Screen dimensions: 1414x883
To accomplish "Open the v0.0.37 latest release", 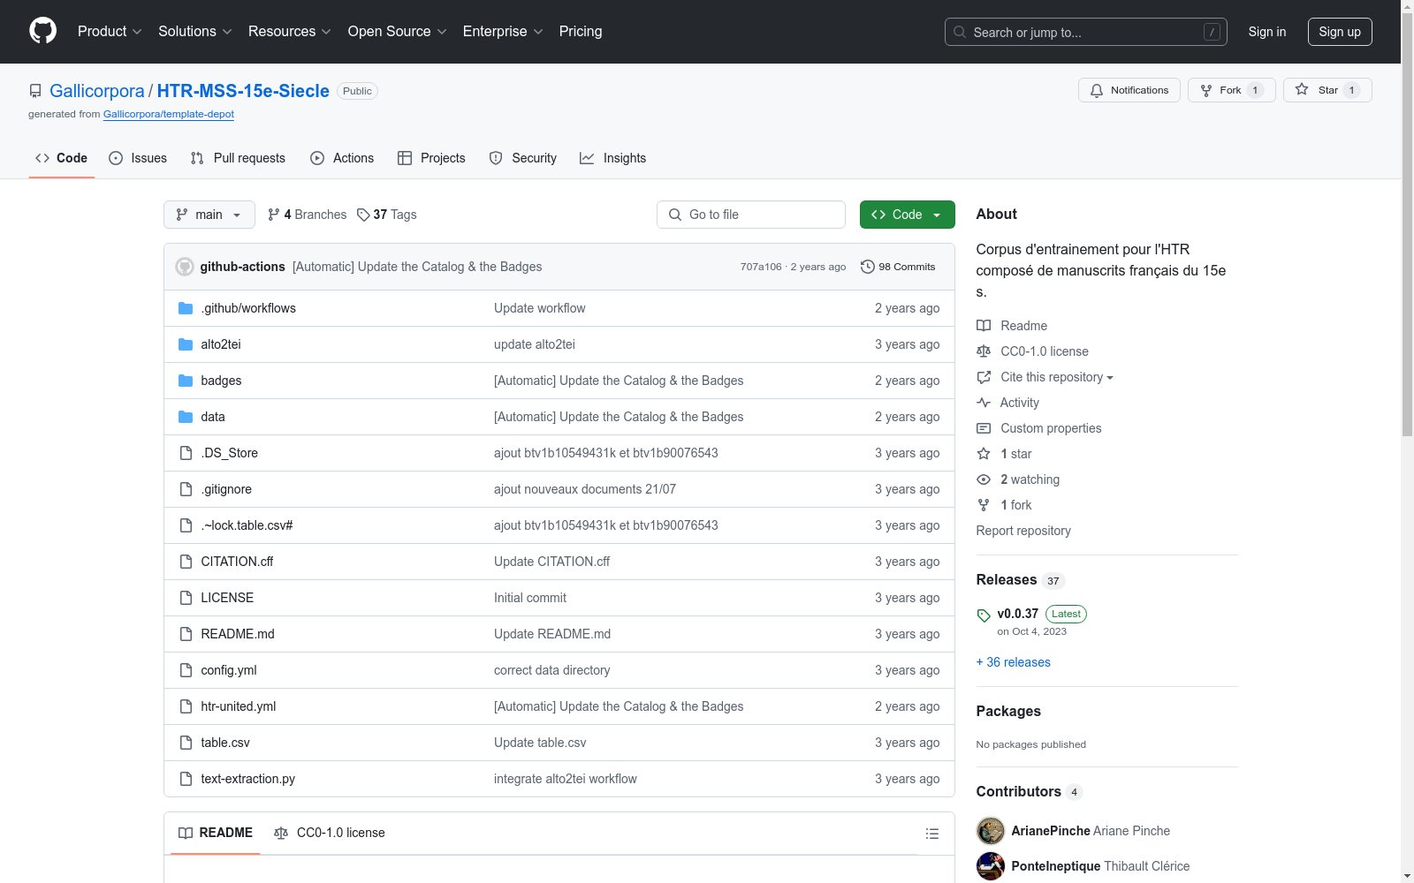I will [1018, 614].
